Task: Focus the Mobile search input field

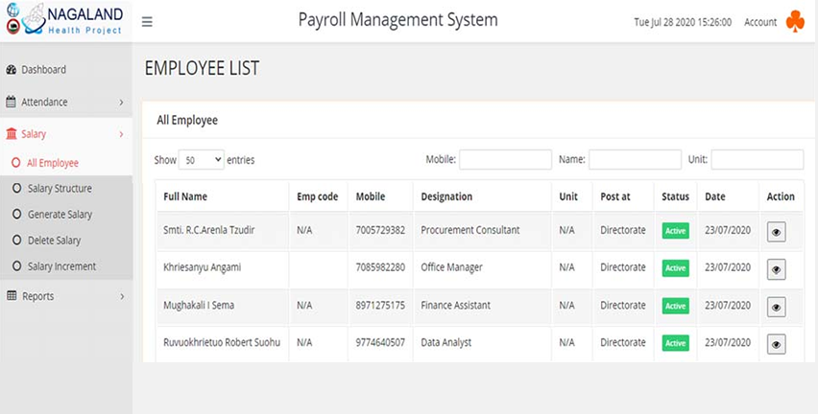Action: 505,160
